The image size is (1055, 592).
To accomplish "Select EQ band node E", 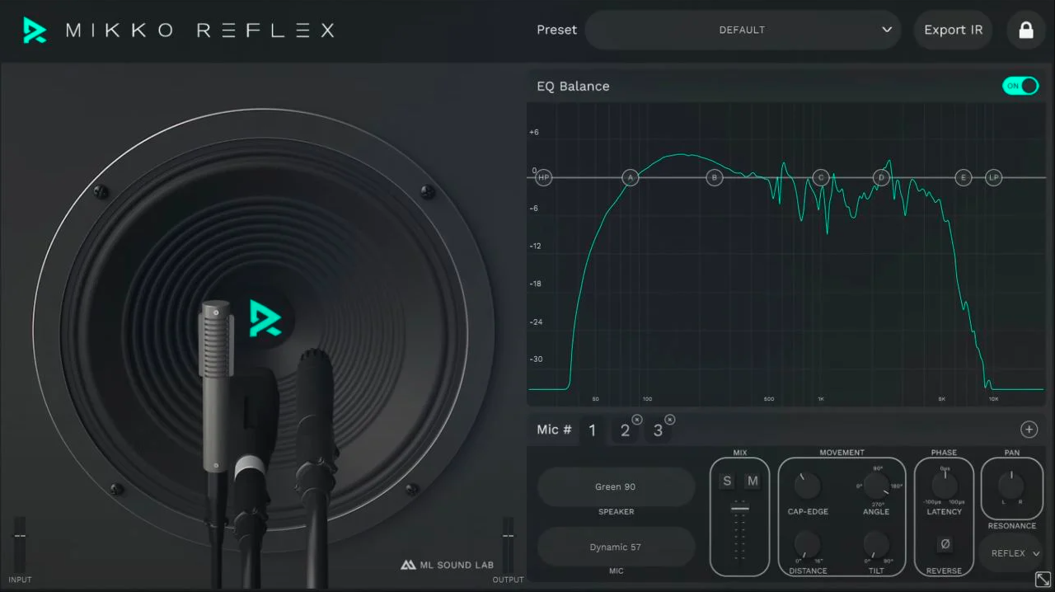I will pos(963,177).
